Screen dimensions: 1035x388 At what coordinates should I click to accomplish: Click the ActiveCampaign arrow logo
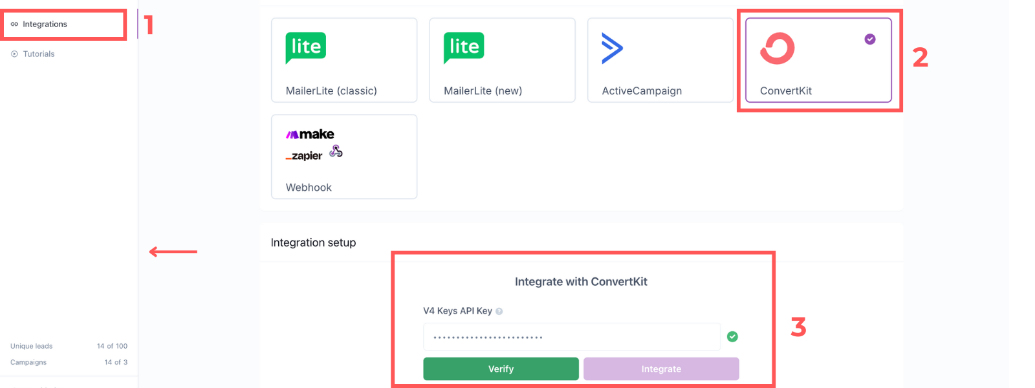tap(612, 48)
